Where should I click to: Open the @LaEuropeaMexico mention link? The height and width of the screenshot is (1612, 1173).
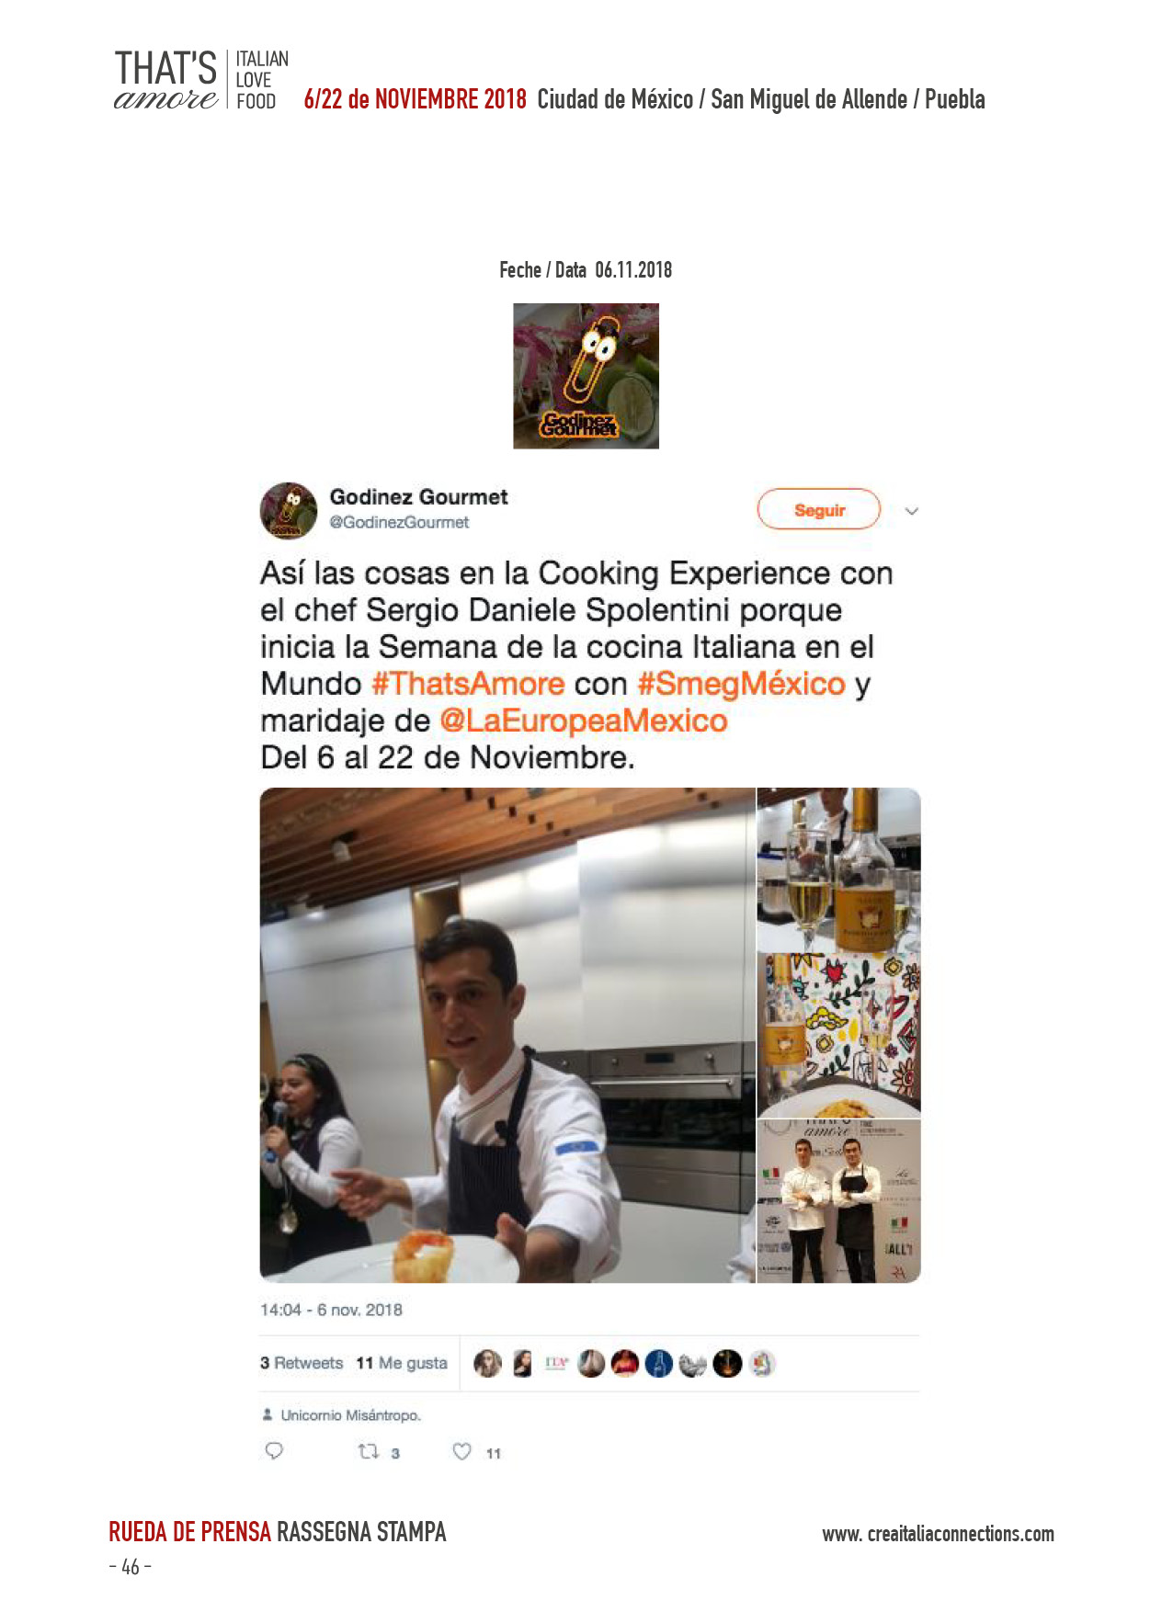[x=584, y=721]
